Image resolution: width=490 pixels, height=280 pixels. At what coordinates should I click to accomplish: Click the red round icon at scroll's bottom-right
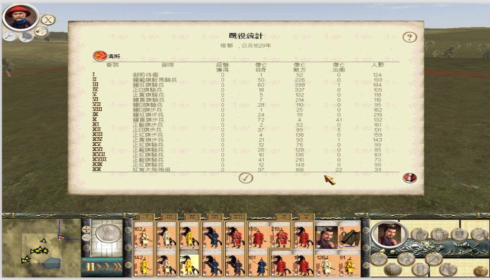(x=410, y=178)
